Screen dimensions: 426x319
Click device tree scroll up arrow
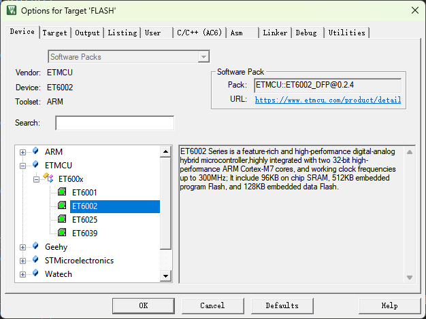click(x=165, y=151)
